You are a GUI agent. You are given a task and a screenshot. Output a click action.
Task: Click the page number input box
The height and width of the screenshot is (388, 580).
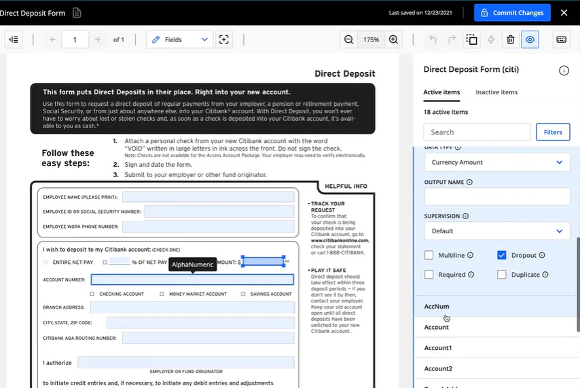click(x=75, y=39)
